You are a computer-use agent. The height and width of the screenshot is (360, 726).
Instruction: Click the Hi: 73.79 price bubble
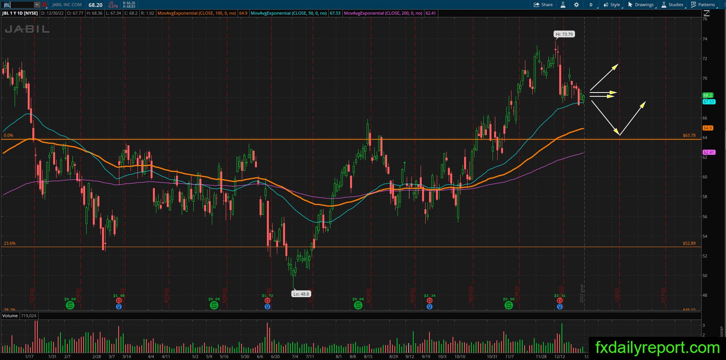pyautogui.click(x=565, y=34)
